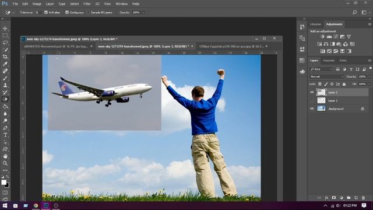Select the Hand tool

point(5,156)
